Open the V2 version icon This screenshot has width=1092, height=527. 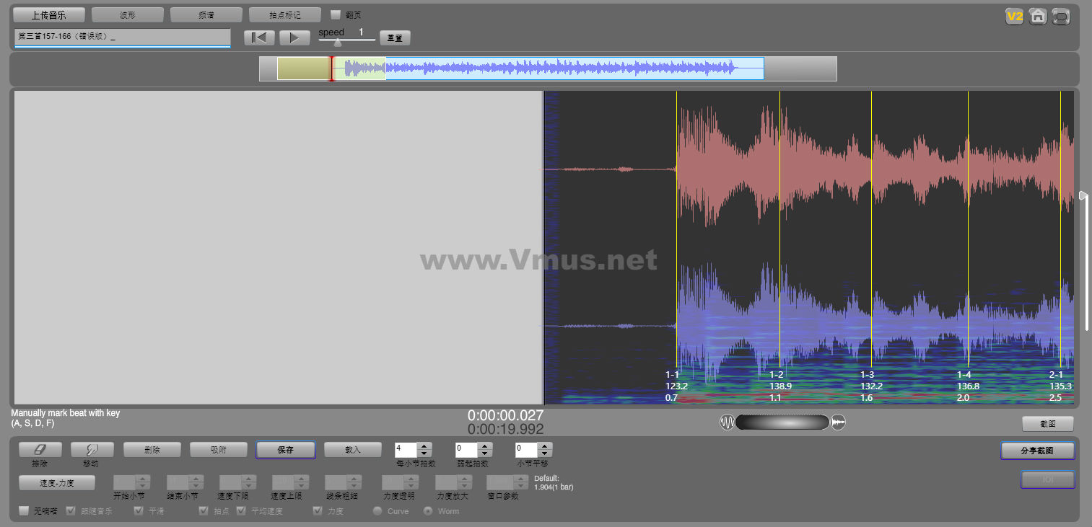[x=1015, y=17]
